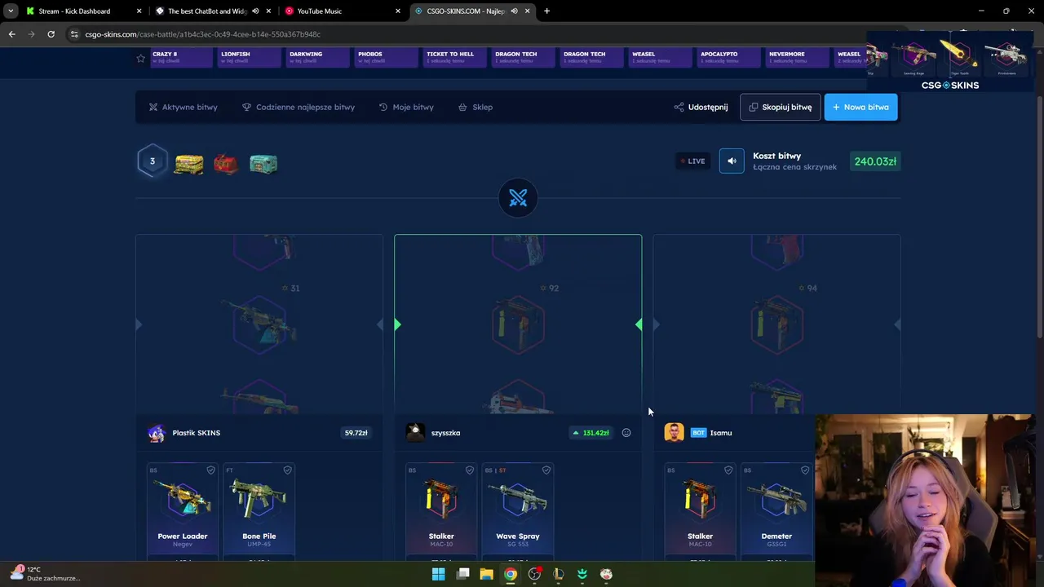Select Demeter G3SG1 skin card
Image resolution: width=1044 pixels, height=587 pixels.
tap(776, 511)
